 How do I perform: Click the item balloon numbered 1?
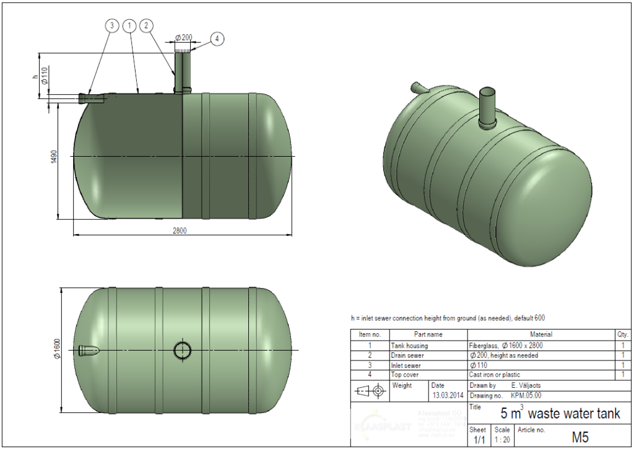(x=129, y=26)
